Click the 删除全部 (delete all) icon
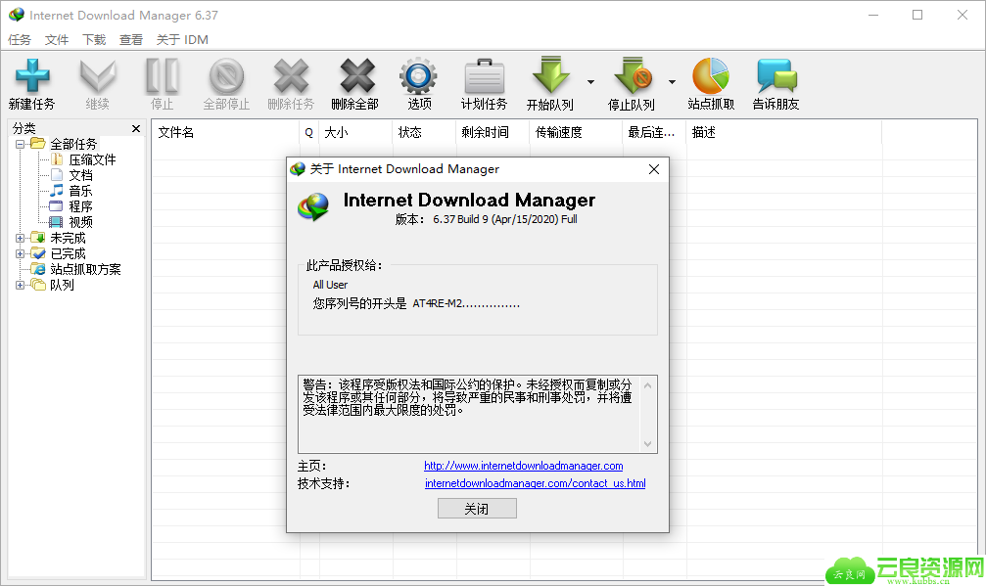 pos(356,76)
